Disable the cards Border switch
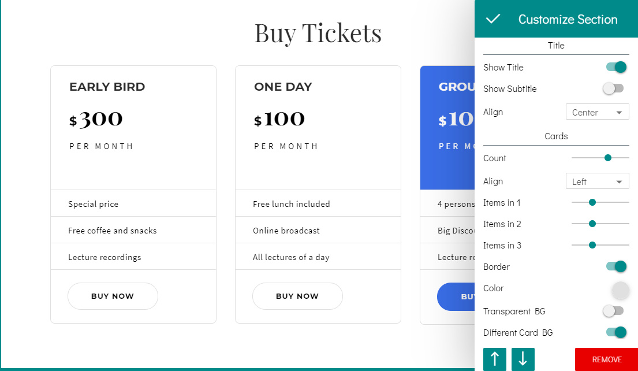The height and width of the screenshot is (371, 638). pyautogui.click(x=616, y=266)
